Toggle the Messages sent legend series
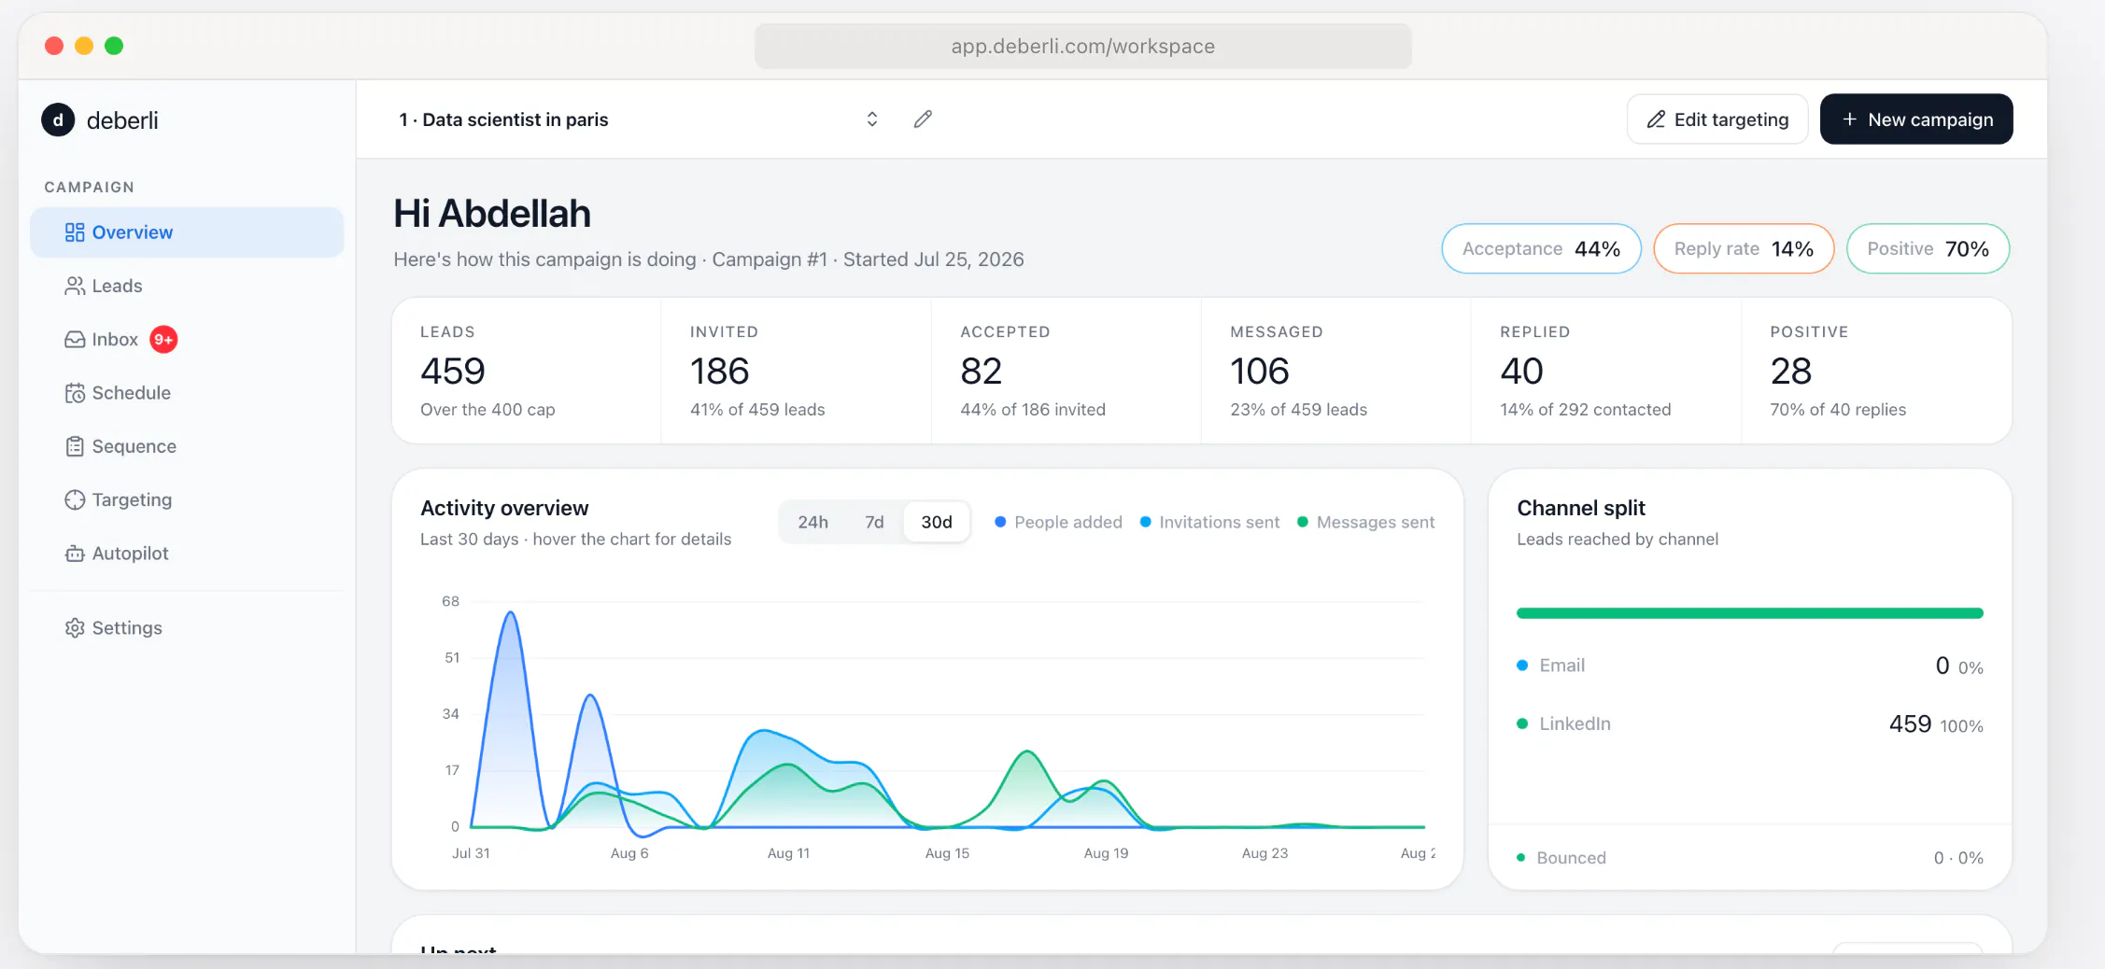 (1365, 523)
